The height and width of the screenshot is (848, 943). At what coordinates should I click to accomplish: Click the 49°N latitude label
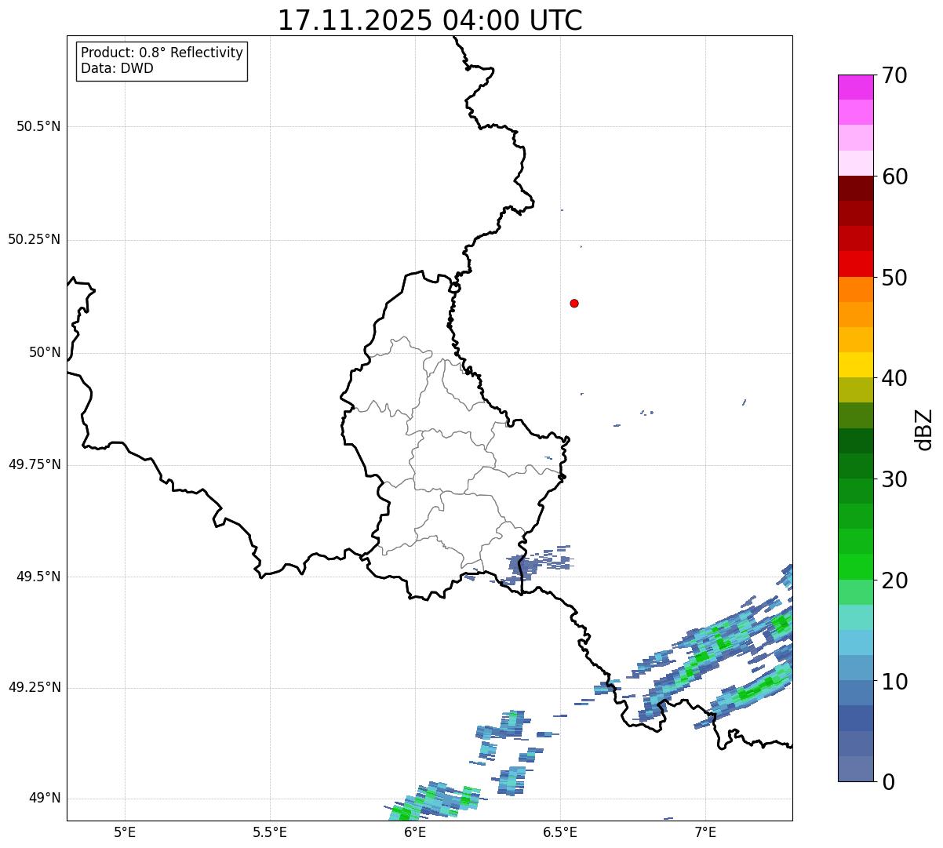point(45,799)
